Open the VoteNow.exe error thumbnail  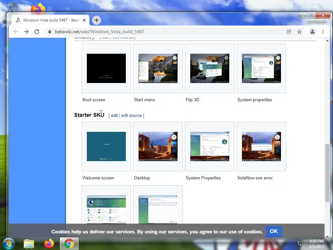261,146
